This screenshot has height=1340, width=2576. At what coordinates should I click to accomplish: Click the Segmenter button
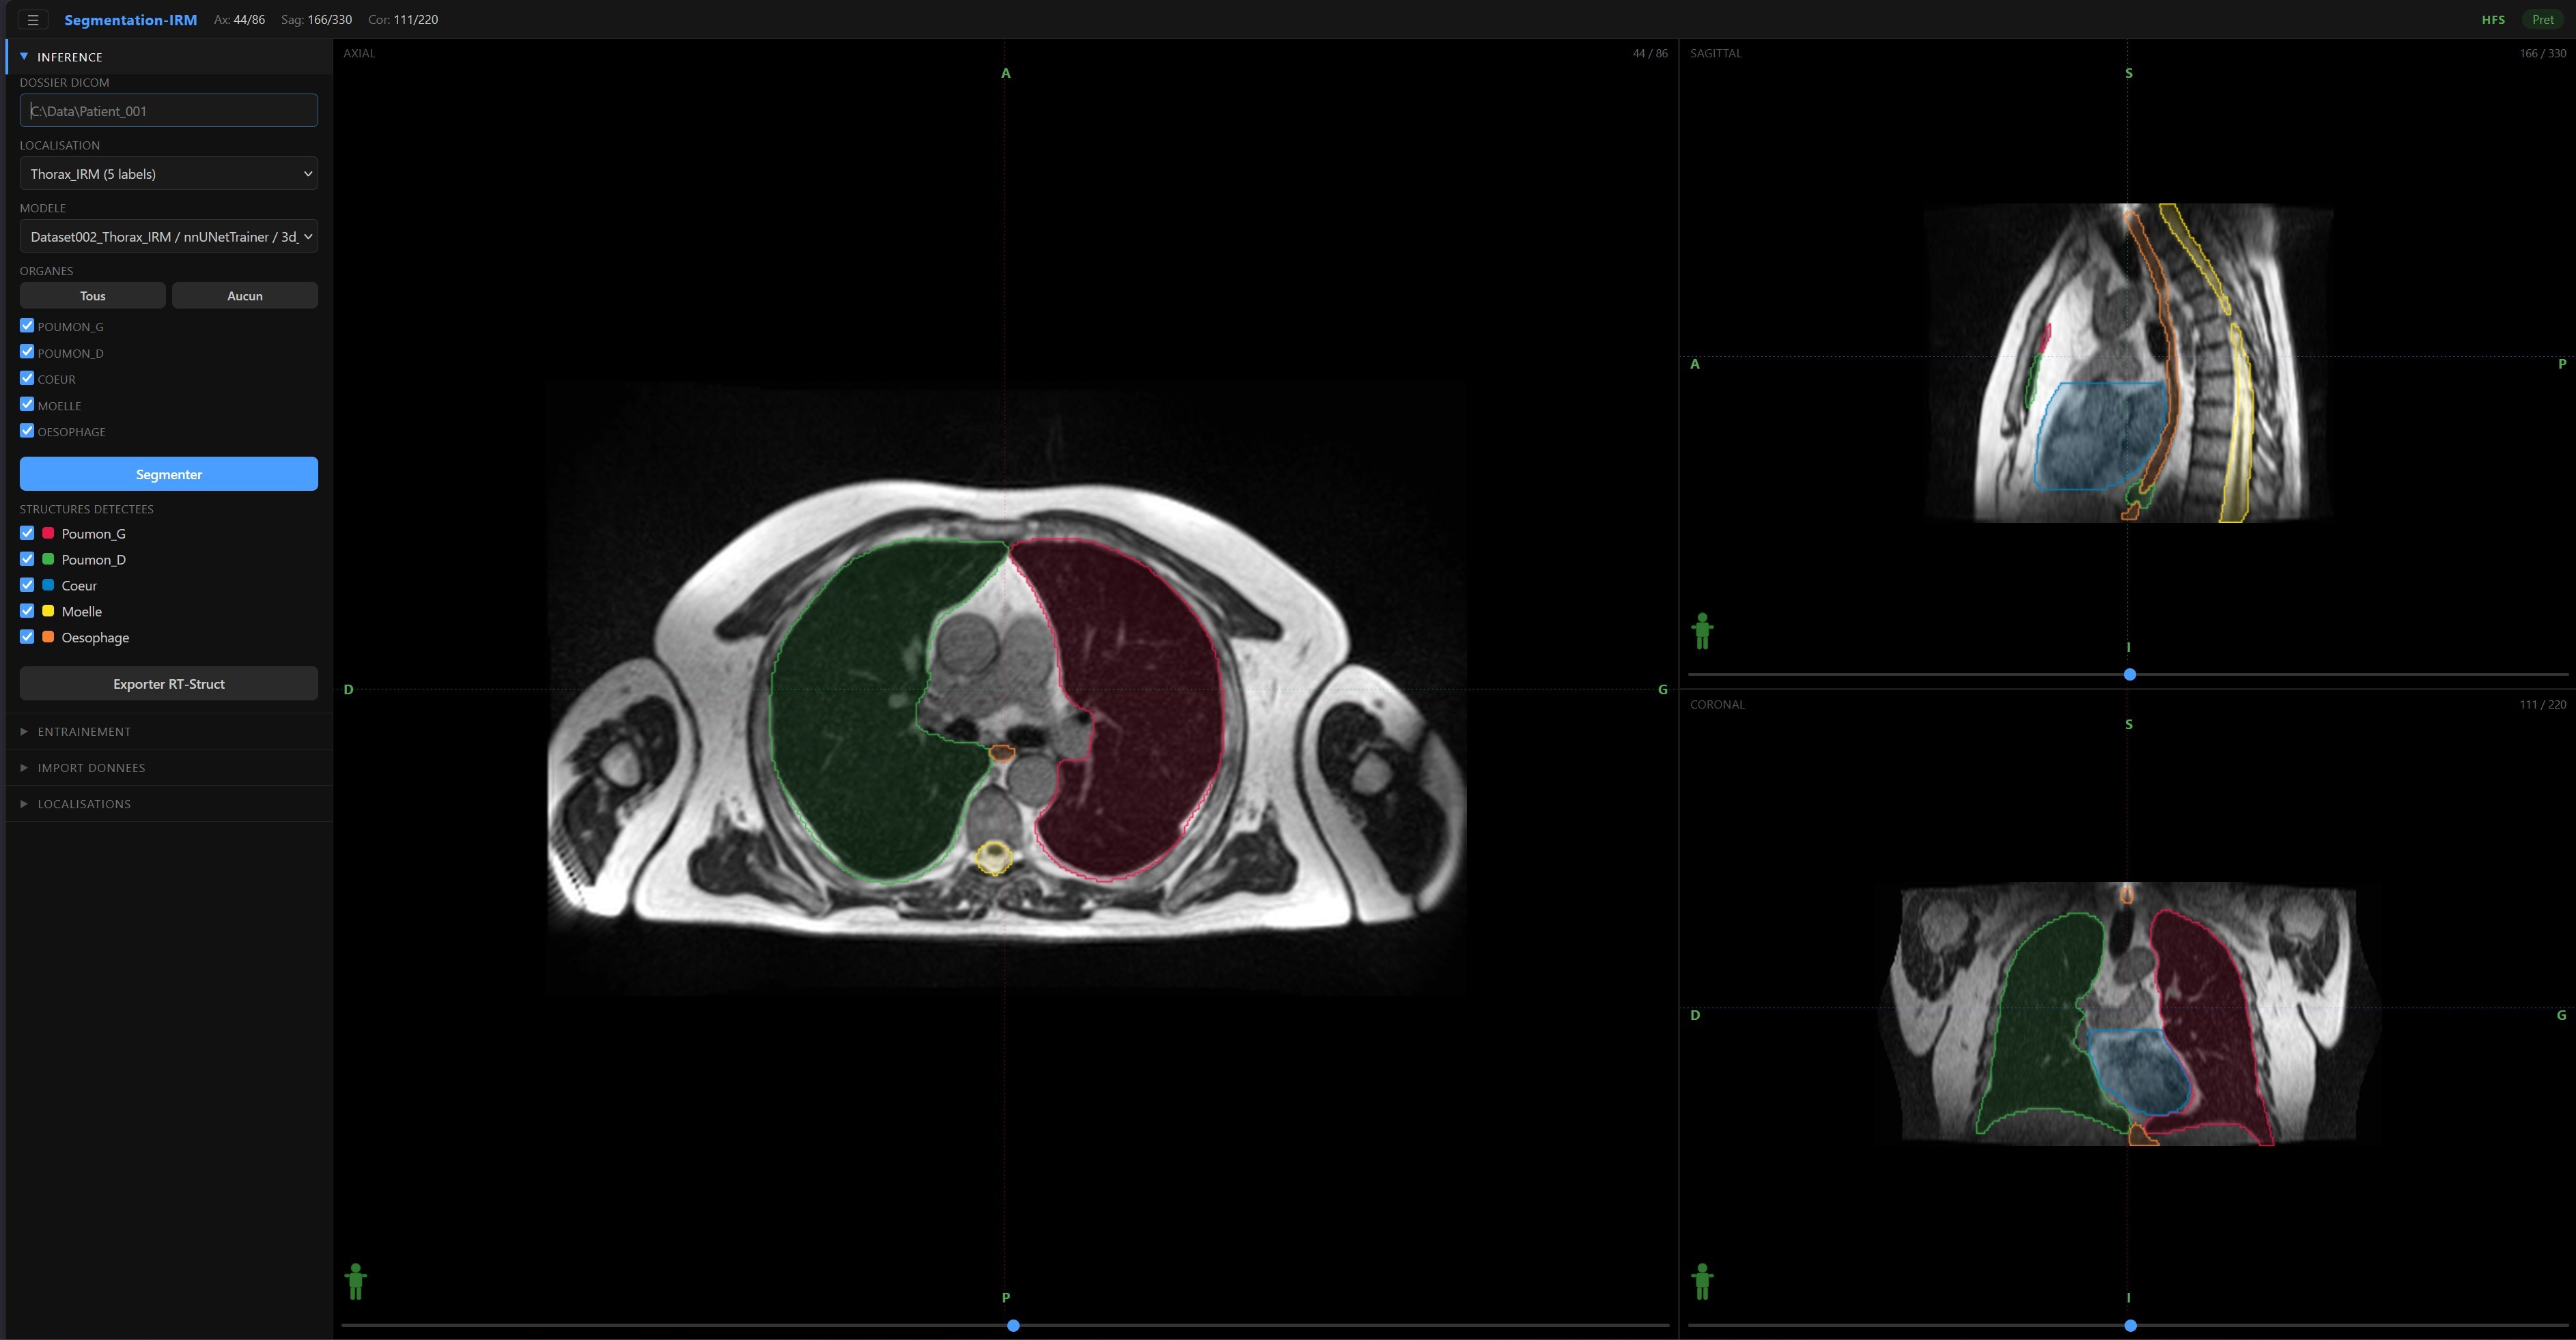(169, 474)
